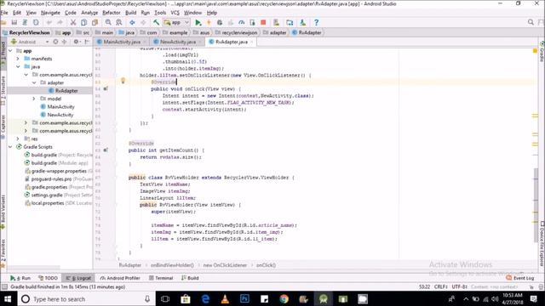Toggle the Structure tool window side tab
545x306 pixels.
[x=3, y=91]
